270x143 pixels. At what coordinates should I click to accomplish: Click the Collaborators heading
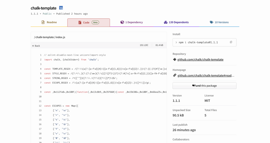[181, 139]
